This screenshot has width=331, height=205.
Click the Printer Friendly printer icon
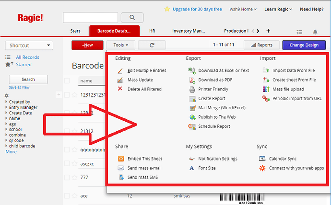click(x=192, y=90)
